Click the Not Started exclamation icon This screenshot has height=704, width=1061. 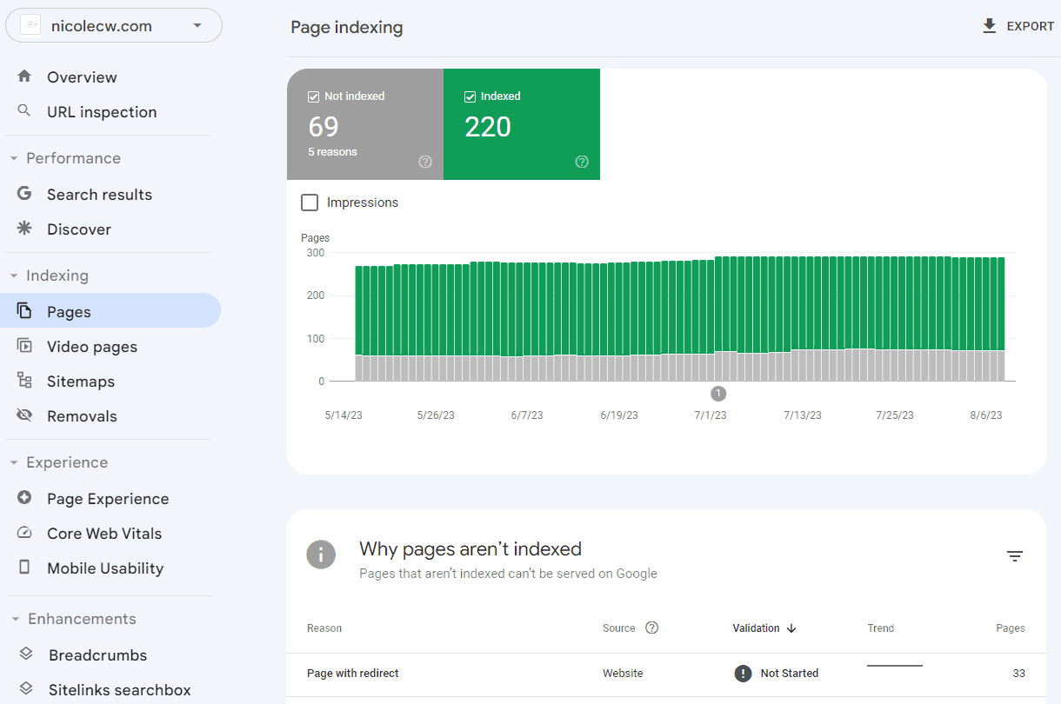(743, 673)
